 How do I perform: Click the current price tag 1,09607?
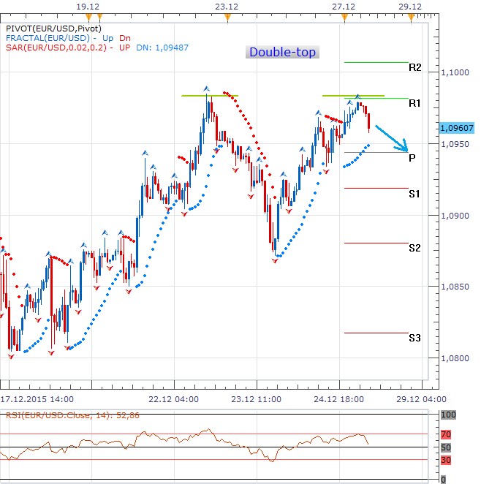pos(455,127)
